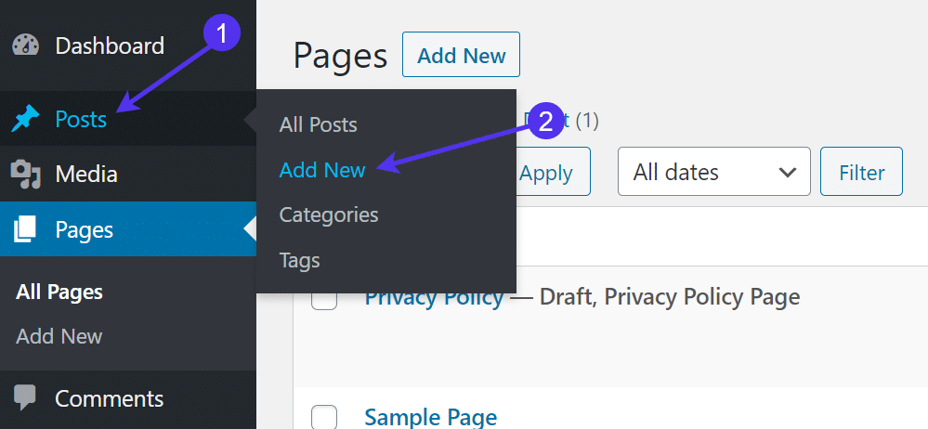Click the Comments speech bubble icon
Screen dimensions: 928x429
[25, 398]
